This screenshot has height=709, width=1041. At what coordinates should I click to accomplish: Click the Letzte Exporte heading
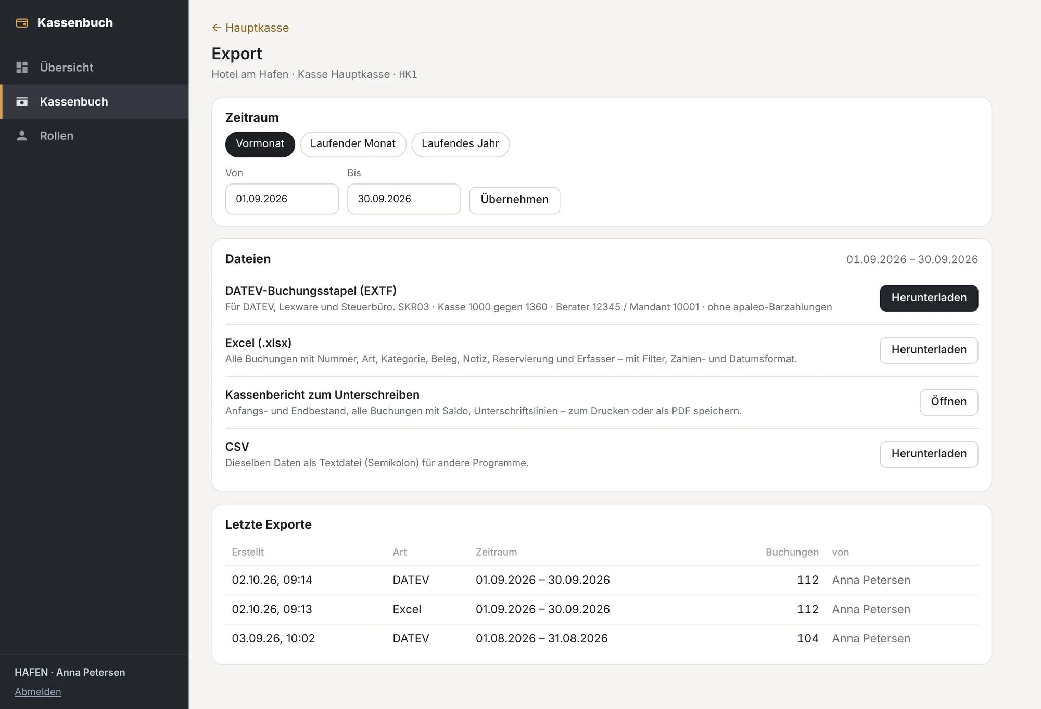coord(268,524)
